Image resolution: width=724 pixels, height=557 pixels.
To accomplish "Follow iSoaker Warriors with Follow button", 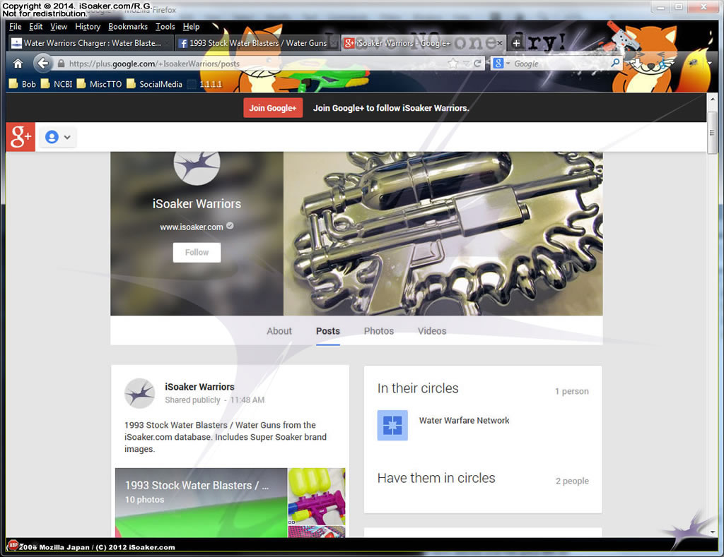I will pyautogui.click(x=197, y=252).
